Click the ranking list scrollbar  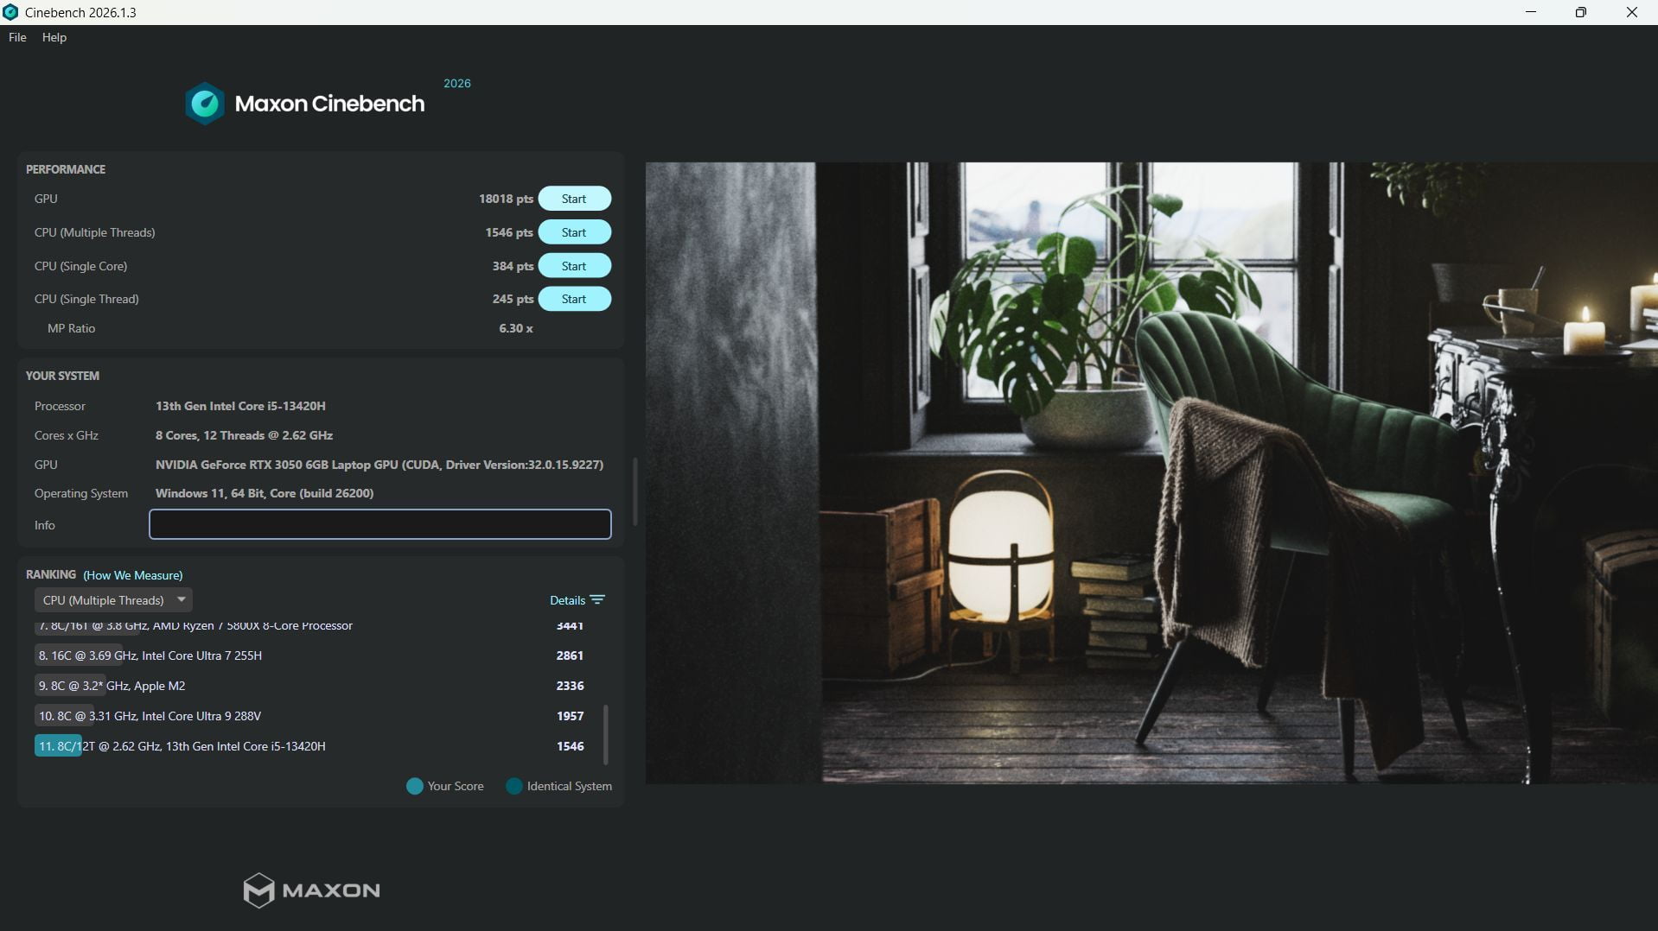coord(605,734)
